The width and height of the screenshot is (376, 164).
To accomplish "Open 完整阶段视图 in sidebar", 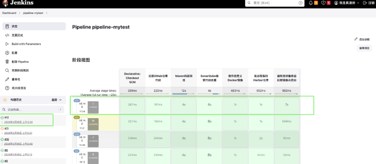I will click(34, 70).
